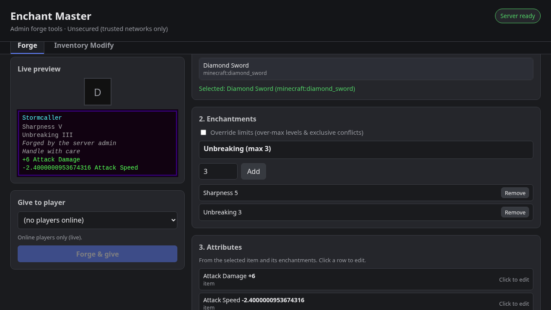Click the '3. Attributes' heading

(x=220, y=247)
